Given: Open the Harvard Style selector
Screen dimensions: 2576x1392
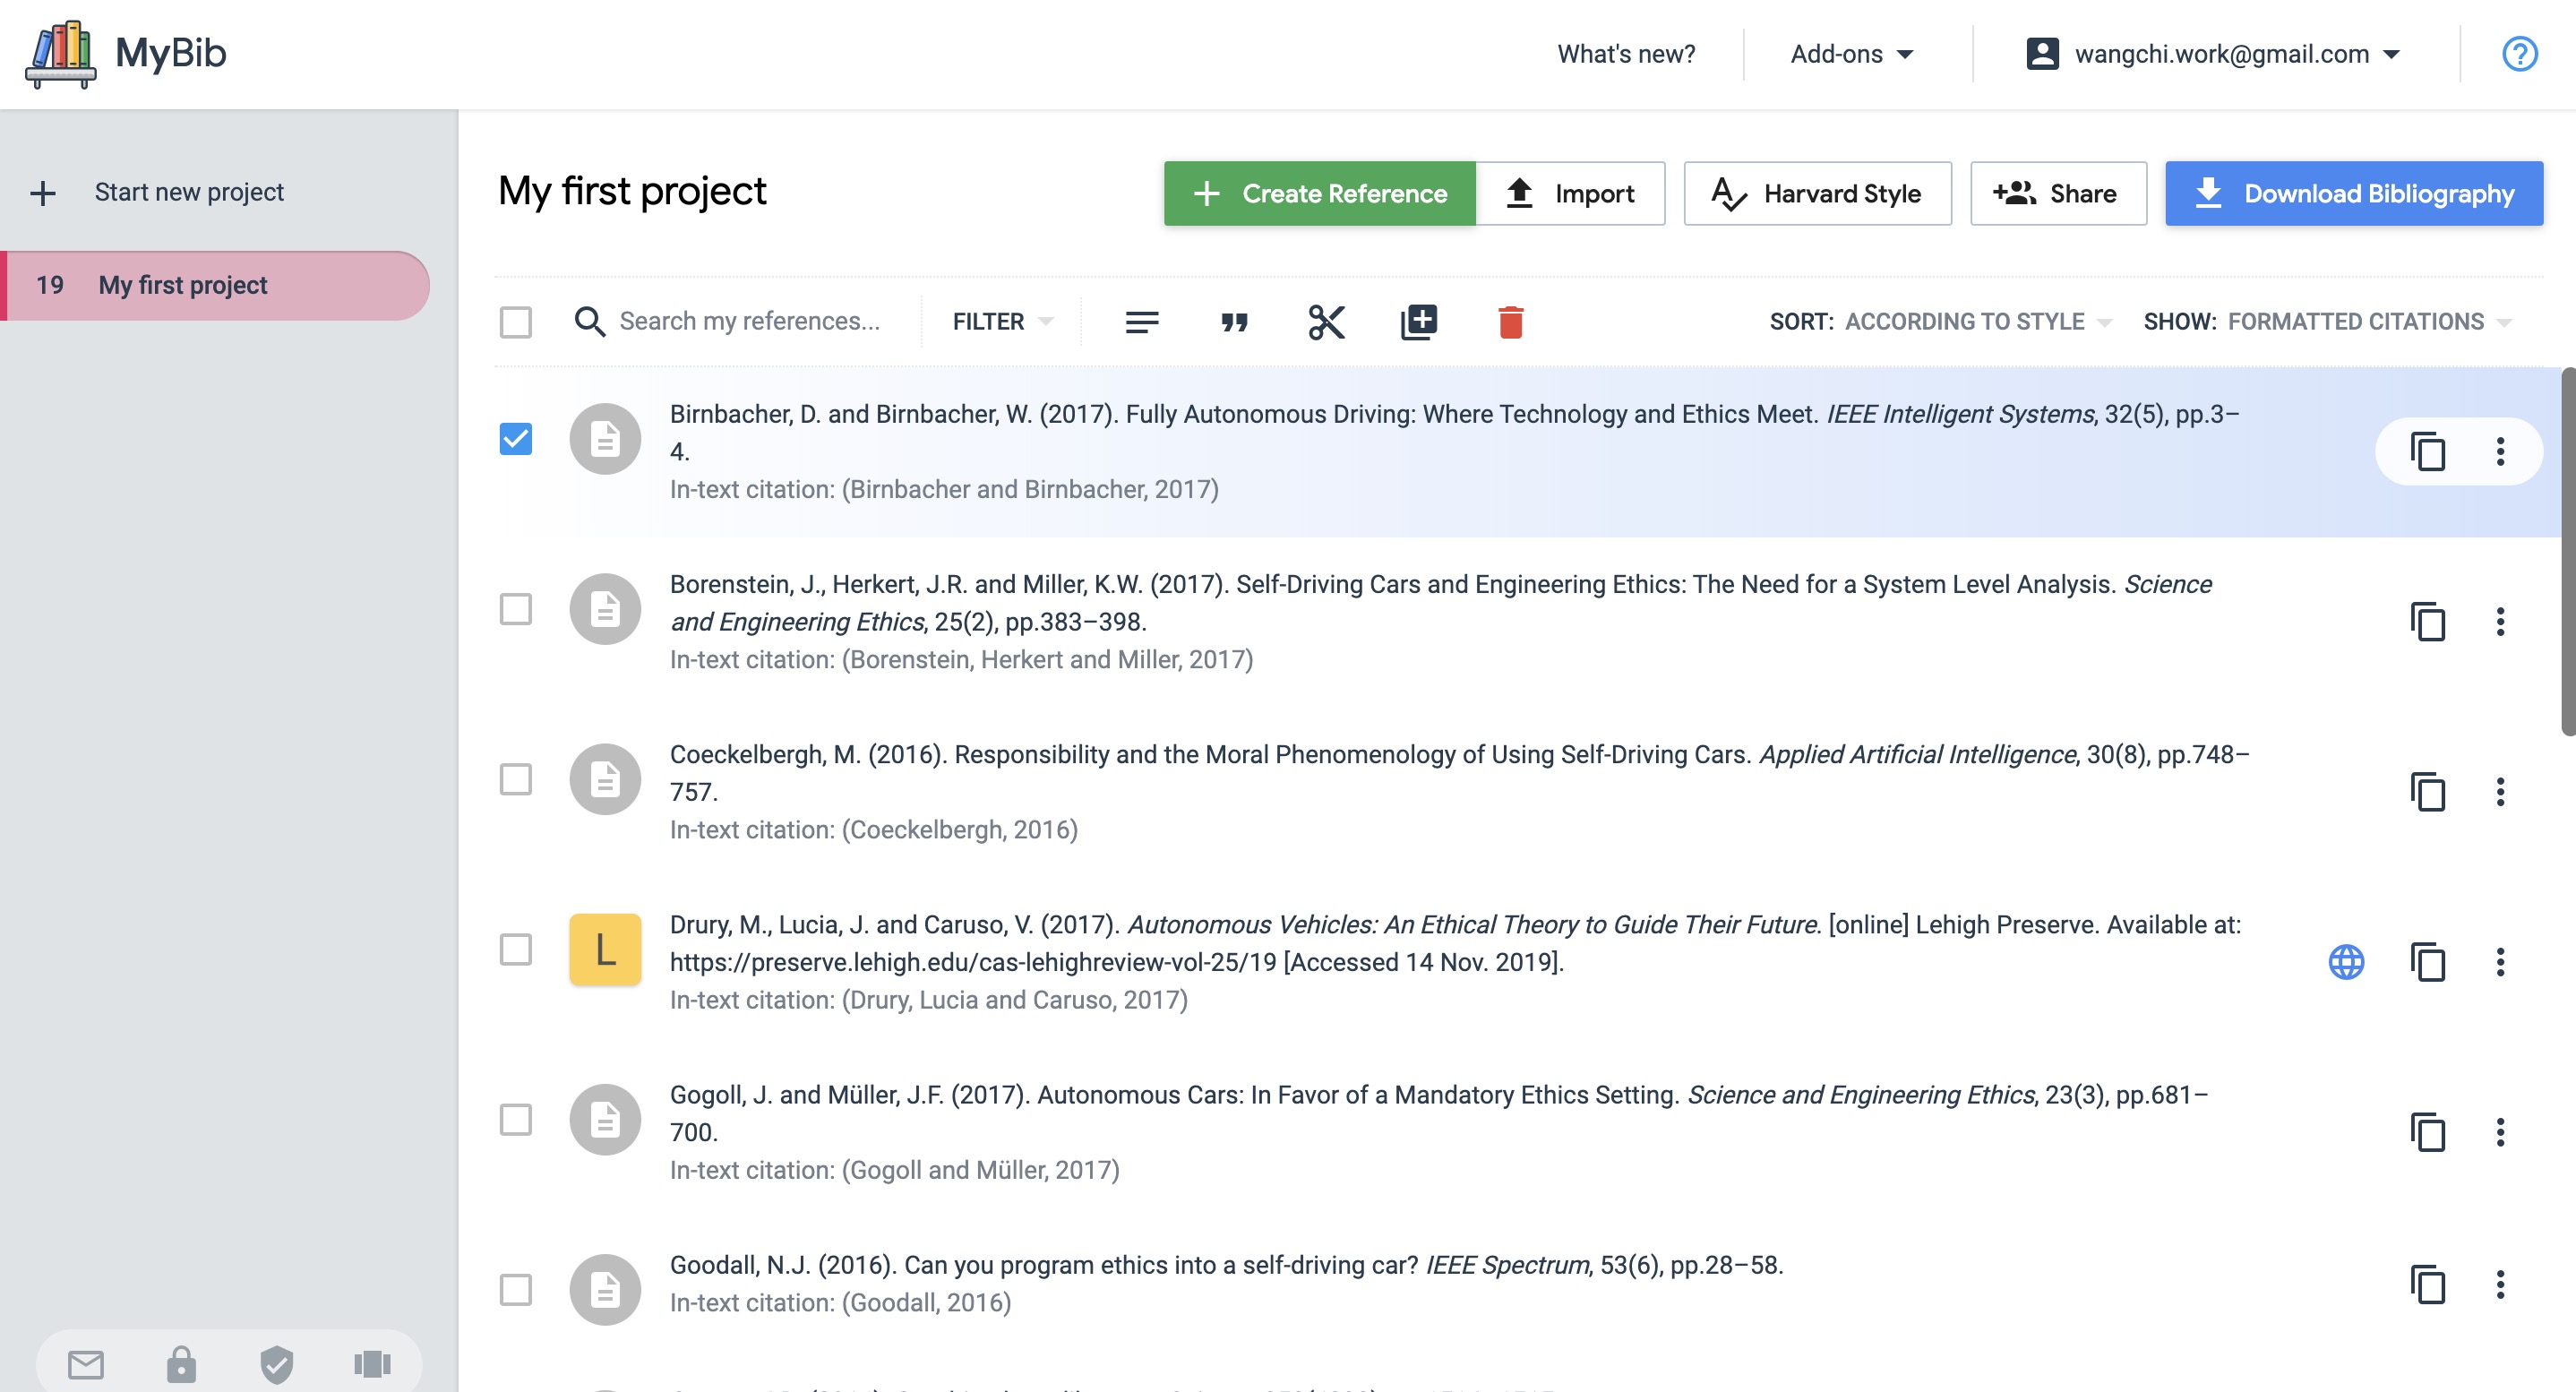Looking at the screenshot, I should pyautogui.click(x=1817, y=193).
